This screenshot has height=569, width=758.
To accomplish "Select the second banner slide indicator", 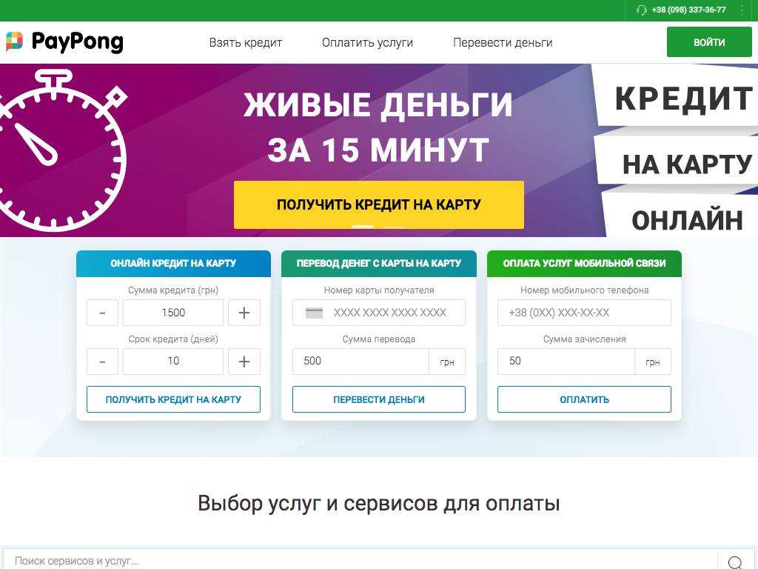I will (x=395, y=227).
